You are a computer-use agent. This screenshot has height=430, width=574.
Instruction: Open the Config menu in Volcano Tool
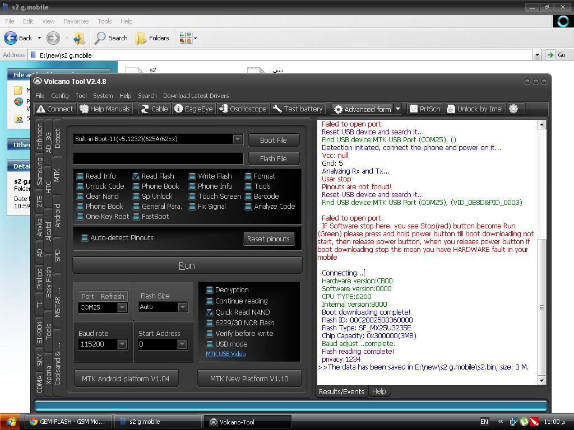(x=59, y=96)
